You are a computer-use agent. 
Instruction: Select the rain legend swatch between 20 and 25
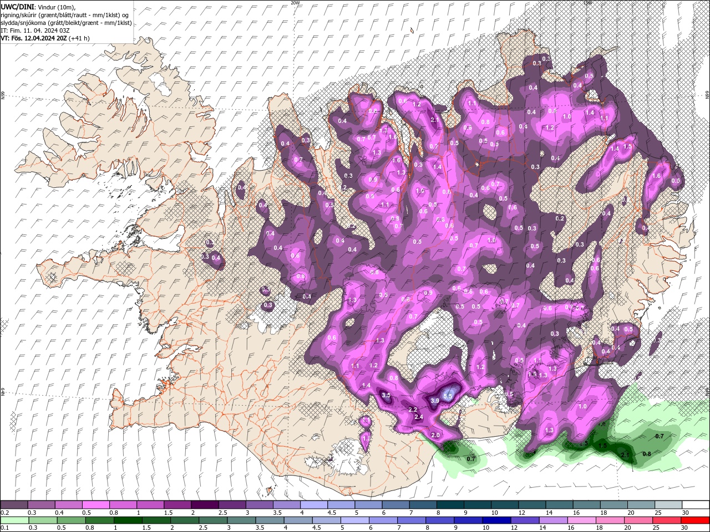pyautogui.click(x=640, y=520)
